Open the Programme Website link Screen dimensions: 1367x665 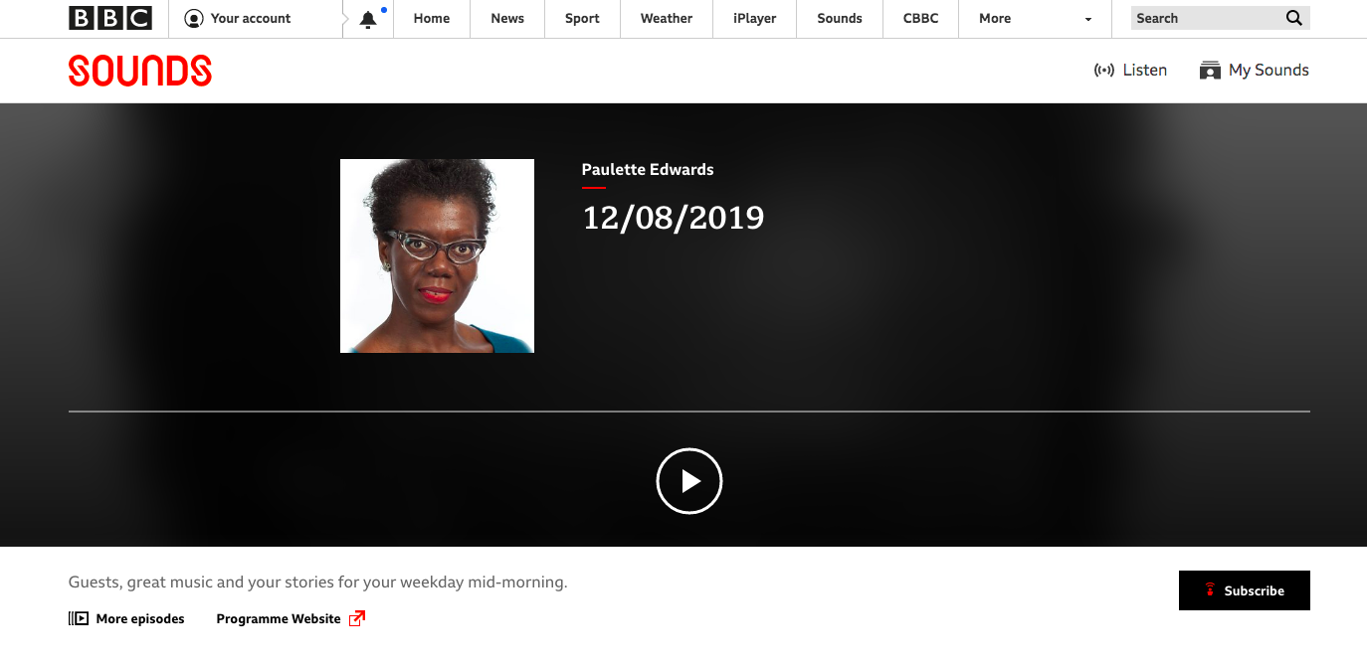[291, 618]
